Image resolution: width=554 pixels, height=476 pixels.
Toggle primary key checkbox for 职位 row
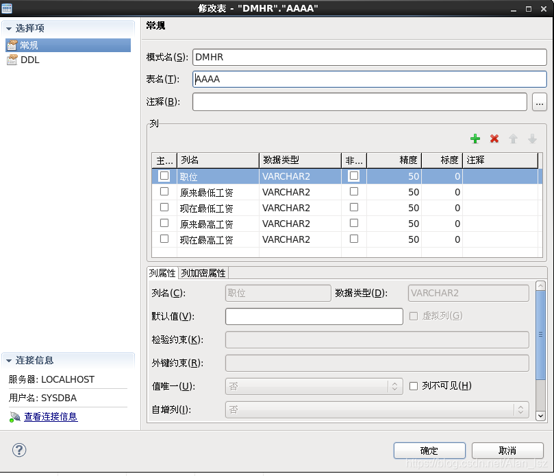164,176
